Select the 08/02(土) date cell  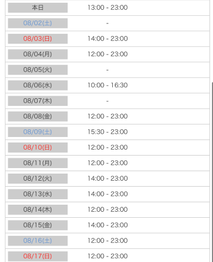(x=38, y=23)
